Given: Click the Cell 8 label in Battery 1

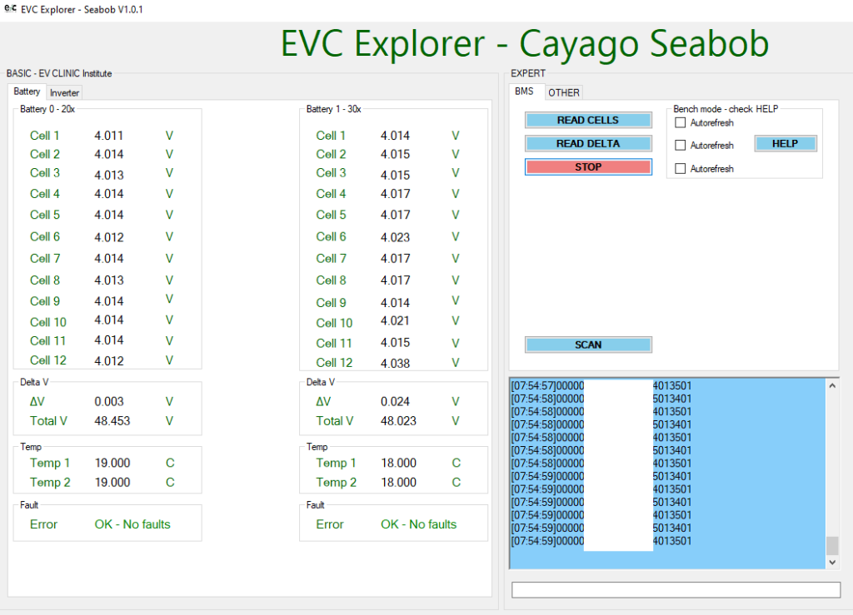Looking at the screenshot, I should pyautogui.click(x=331, y=280).
